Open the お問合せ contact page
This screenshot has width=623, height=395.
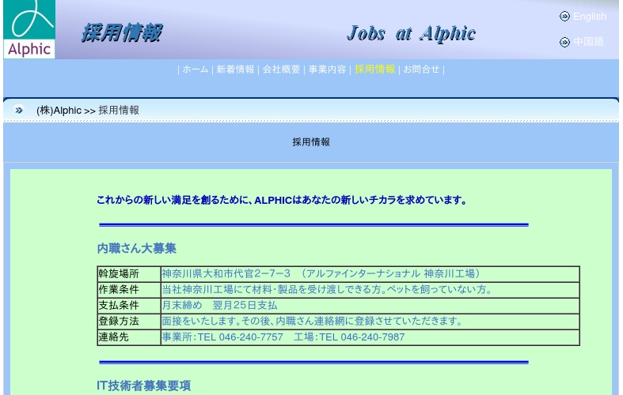[421, 70]
